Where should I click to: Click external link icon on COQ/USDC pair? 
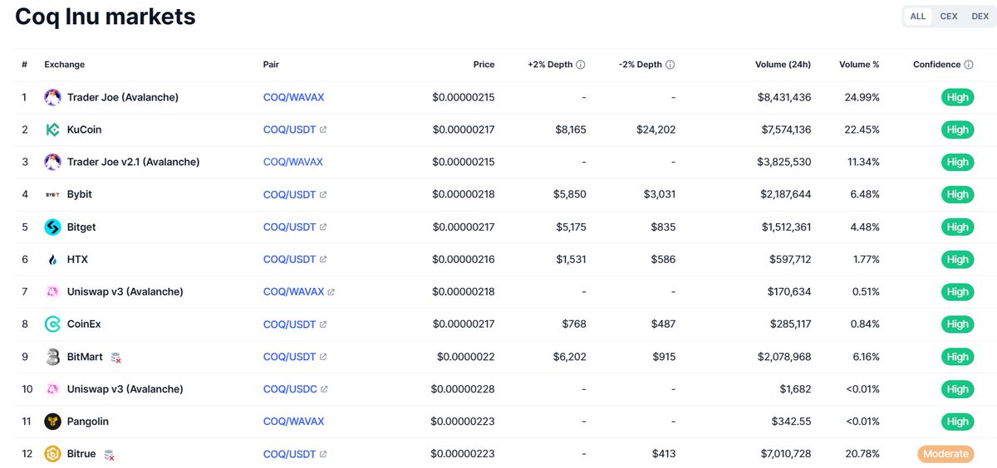pyautogui.click(x=324, y=389)
